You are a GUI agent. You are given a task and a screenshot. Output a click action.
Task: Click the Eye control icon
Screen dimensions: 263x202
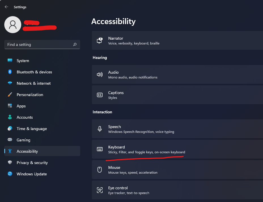click(100, 190)
